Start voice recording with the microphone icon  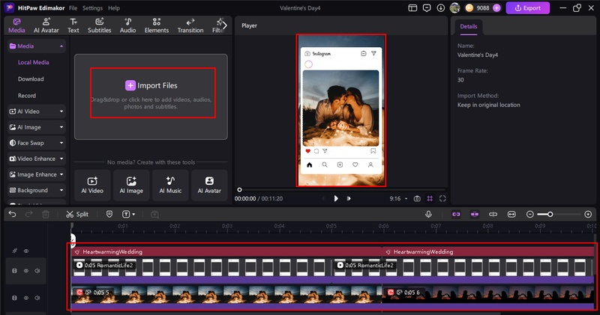click(x=428, y=214)
